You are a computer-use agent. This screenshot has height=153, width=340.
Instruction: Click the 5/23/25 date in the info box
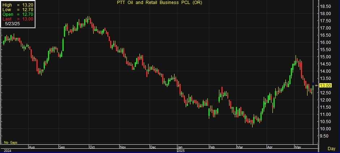click(x=12, y=24)
